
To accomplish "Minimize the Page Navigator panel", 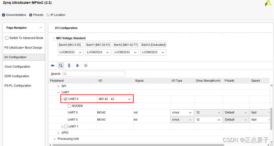I will tap(40, 28).
